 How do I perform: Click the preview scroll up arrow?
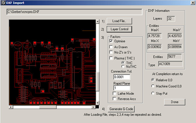coord(97,21)
